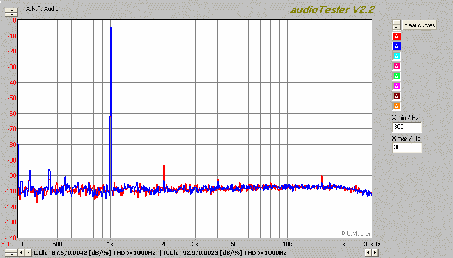Select the red curve A swatch
Screen dimensions: 453x258
point(396,36)
